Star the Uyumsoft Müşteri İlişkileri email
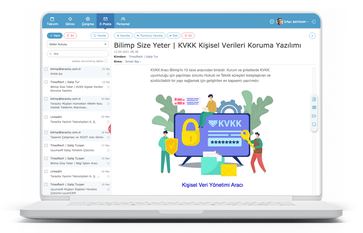Viewport: 363px width, 233px height. [x=108, y=189]
